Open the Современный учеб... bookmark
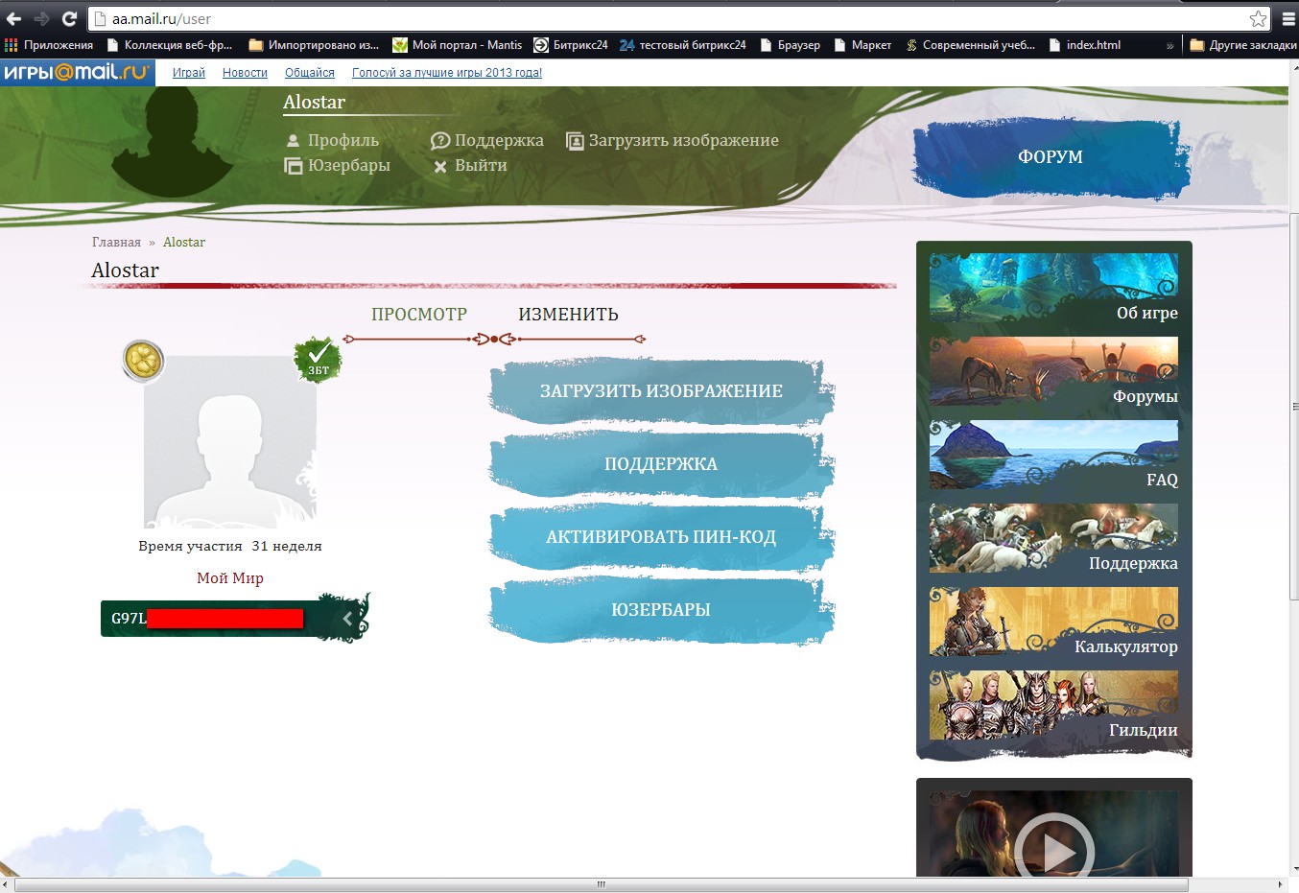 pyautogui.click(x=970, y=45)
